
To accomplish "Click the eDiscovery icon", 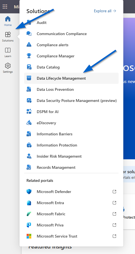I will [29, 123].
